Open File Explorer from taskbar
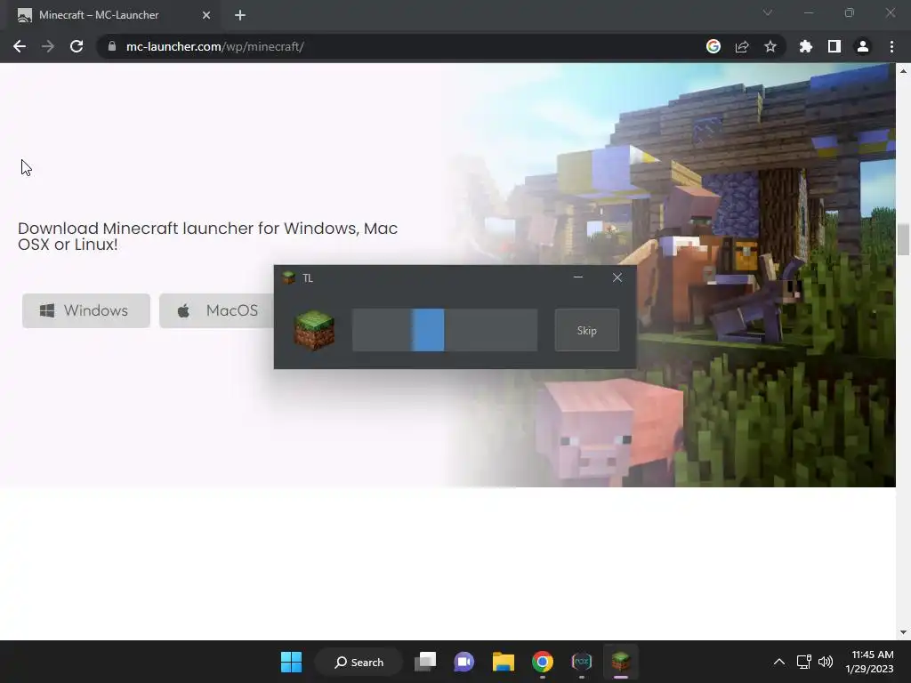 pos(504,662)
